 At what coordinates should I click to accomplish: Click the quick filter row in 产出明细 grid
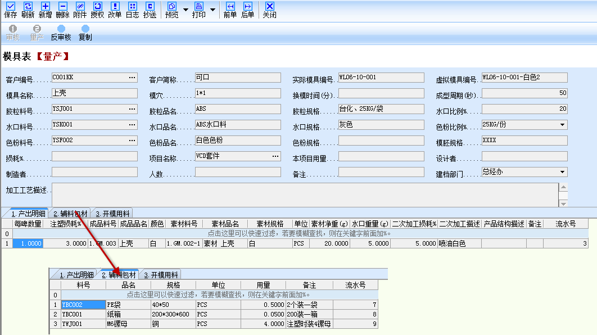point(300,233)
